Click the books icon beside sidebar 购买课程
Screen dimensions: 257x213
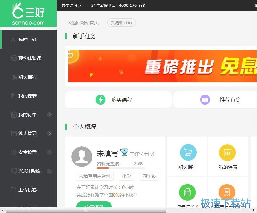[x=14, y=77]
